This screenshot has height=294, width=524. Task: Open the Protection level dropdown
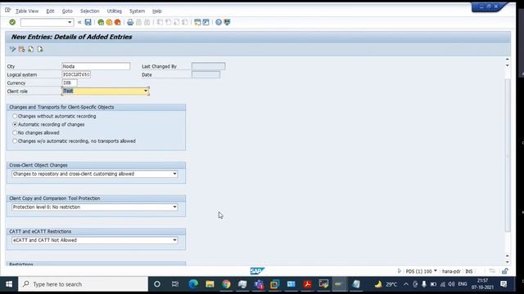[x=174, y=207]
